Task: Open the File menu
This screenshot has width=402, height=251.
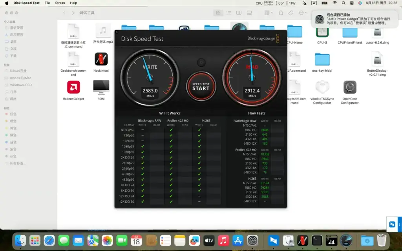Action: pos(47,3)
